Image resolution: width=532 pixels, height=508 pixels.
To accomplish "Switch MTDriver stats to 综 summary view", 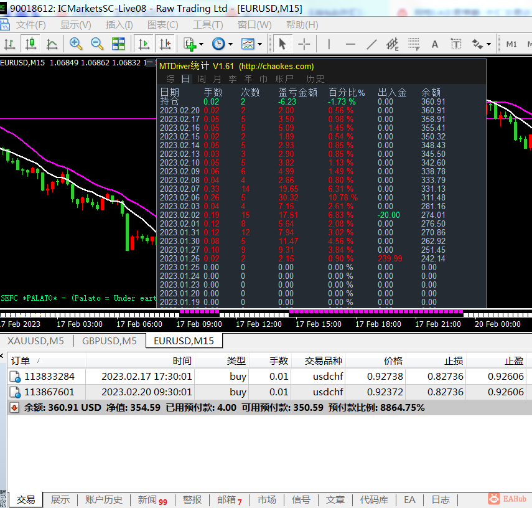I will pyautogui.click(x=170, y=79).
